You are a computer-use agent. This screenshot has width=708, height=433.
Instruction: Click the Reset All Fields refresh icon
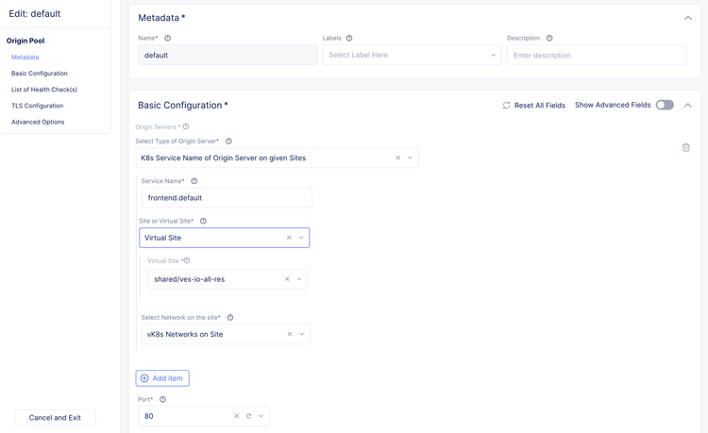[x=507, y=106]
